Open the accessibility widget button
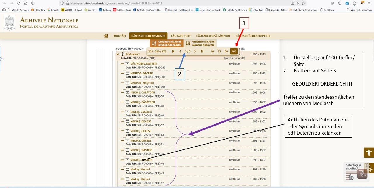The width and height of the screenshot is (374, 188). (369, 153)
